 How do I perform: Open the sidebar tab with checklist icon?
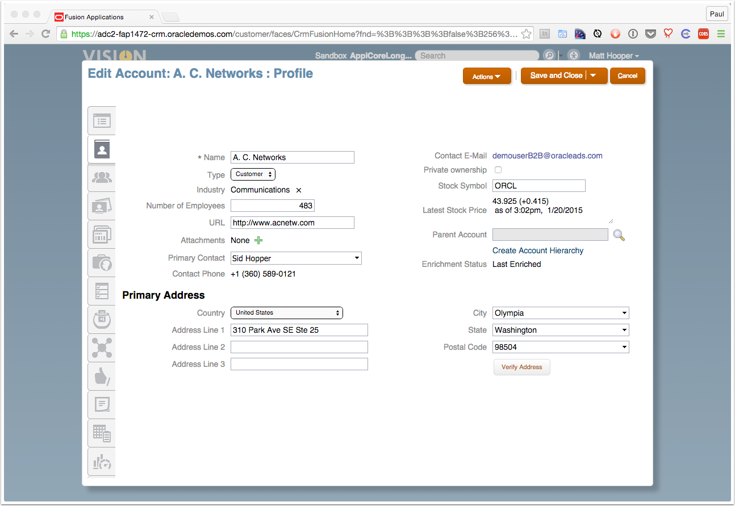102,291
